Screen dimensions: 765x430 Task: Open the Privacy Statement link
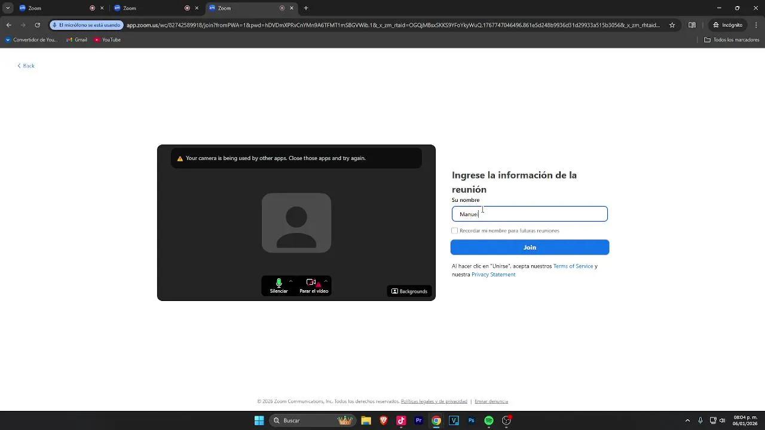click(493, 275)
